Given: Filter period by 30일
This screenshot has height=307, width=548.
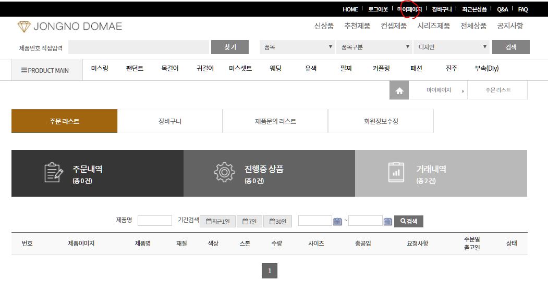Looking at the screenshot, I should point(277,222).
